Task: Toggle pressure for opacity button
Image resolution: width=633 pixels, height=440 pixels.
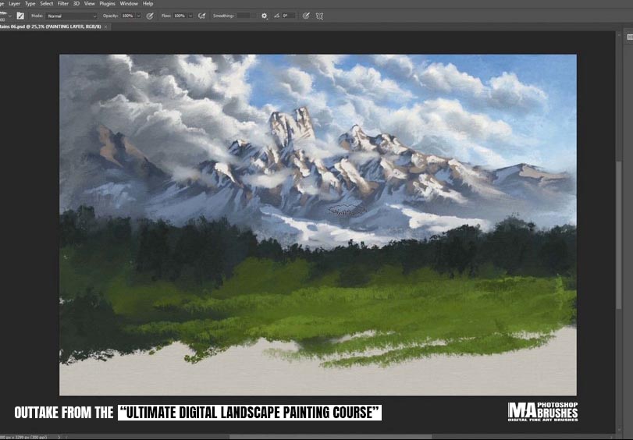Action: pos(150,16)
